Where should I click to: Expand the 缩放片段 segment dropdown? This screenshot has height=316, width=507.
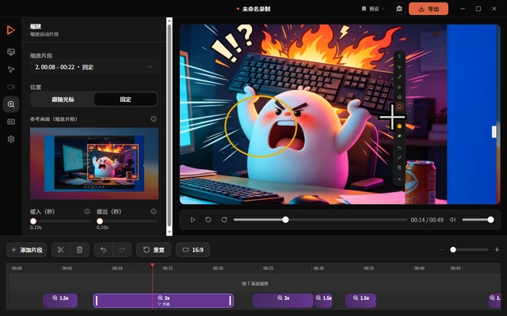click(x=94, y=67)
